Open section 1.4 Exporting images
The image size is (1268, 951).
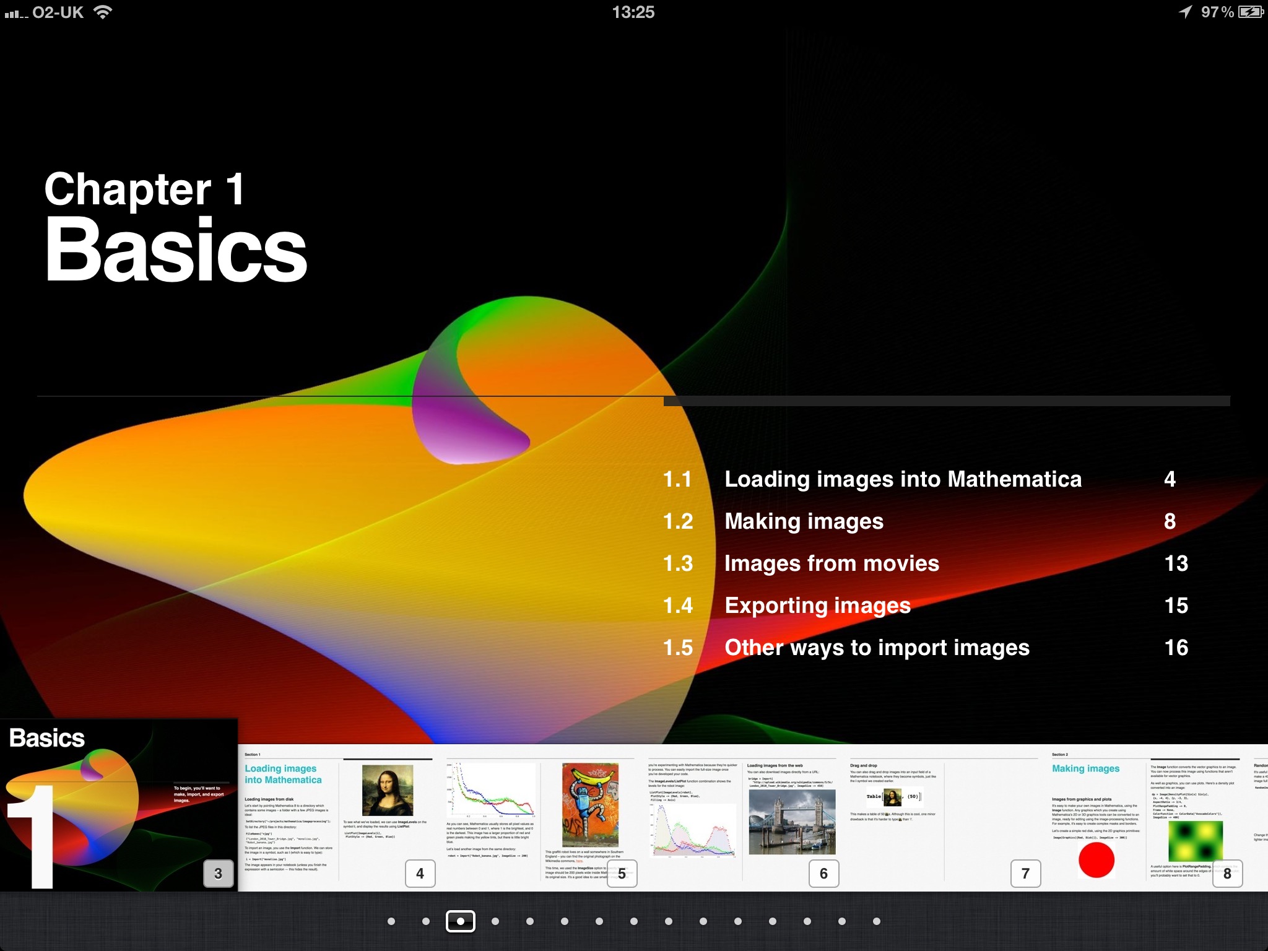[925, 606]
